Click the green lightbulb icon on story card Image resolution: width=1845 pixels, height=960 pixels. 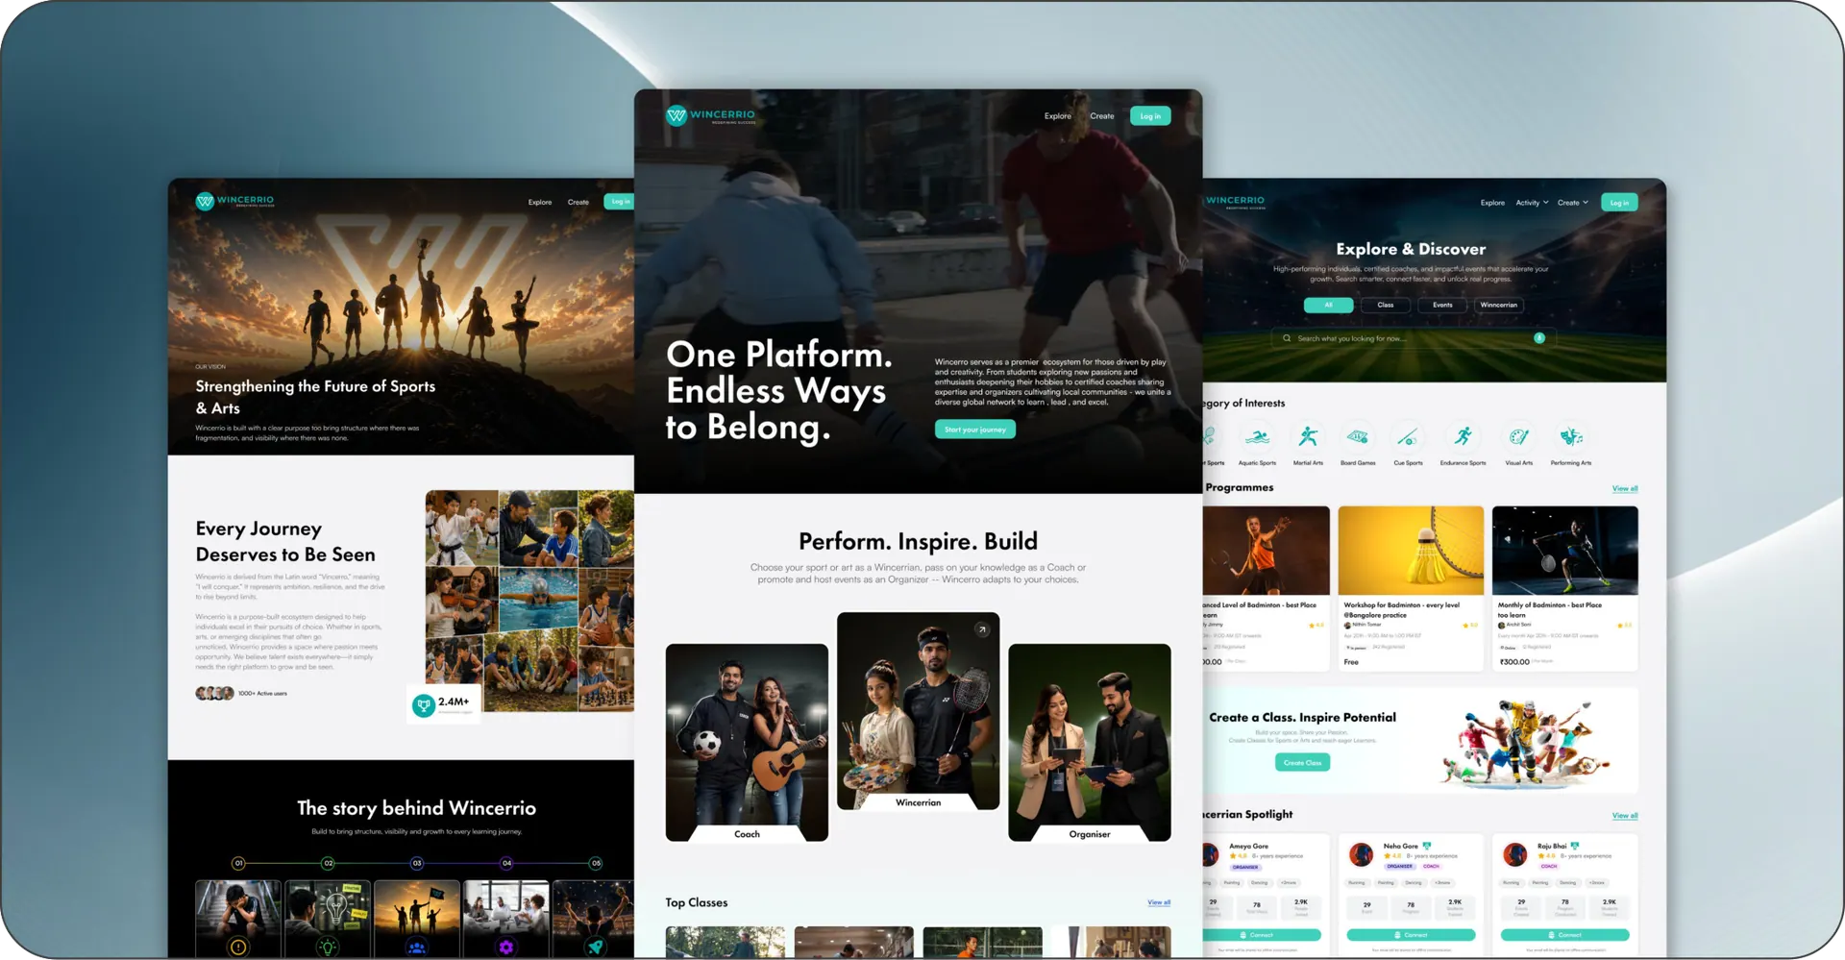tap(328, 948)
